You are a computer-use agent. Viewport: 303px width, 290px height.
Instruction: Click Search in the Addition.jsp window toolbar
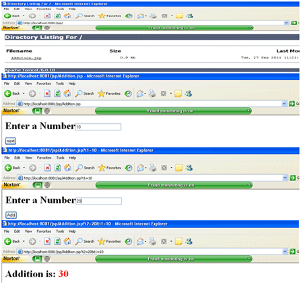[85, 94]
